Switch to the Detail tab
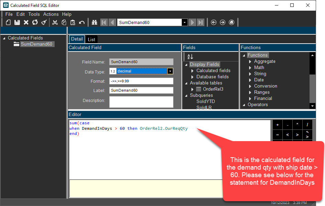Screen dimensions: 325x206 (77, 39)
